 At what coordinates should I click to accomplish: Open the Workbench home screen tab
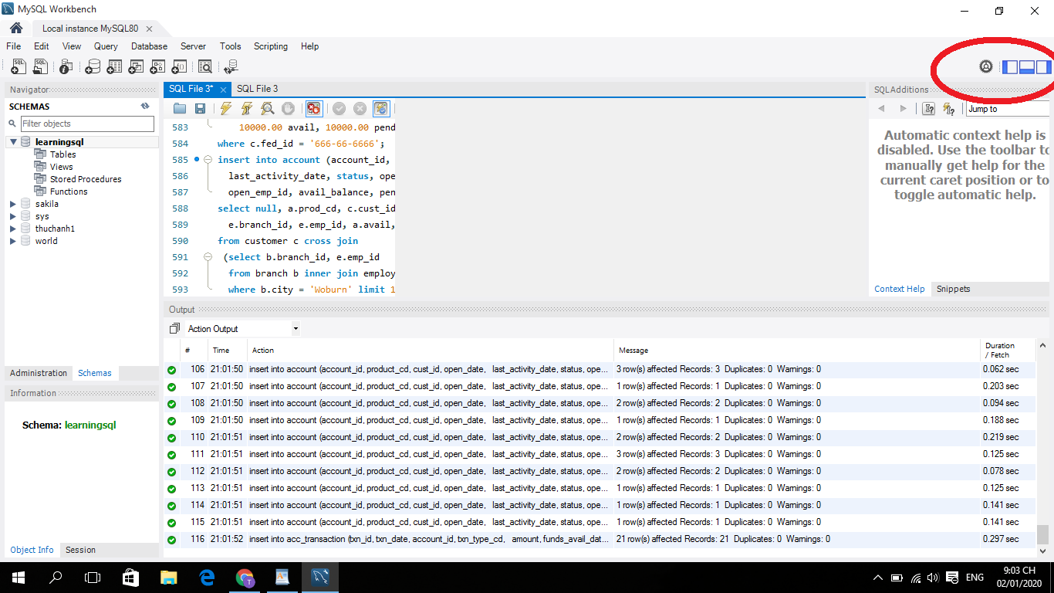(16, 28)
